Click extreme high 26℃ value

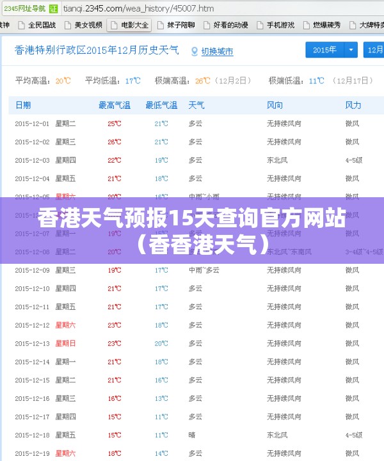(203, 81)
